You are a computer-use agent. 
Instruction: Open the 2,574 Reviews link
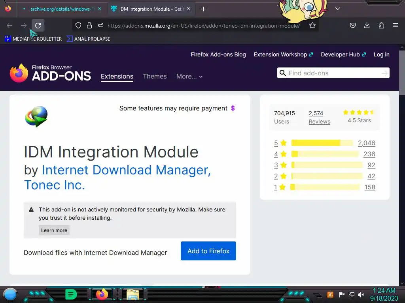[320, 118]
